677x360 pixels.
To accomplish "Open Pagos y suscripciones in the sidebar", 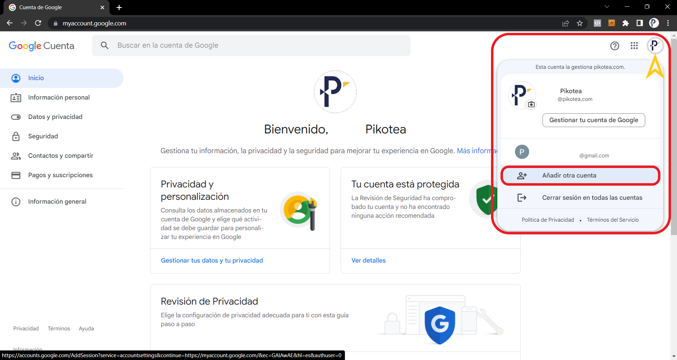I will coord(62,175).
